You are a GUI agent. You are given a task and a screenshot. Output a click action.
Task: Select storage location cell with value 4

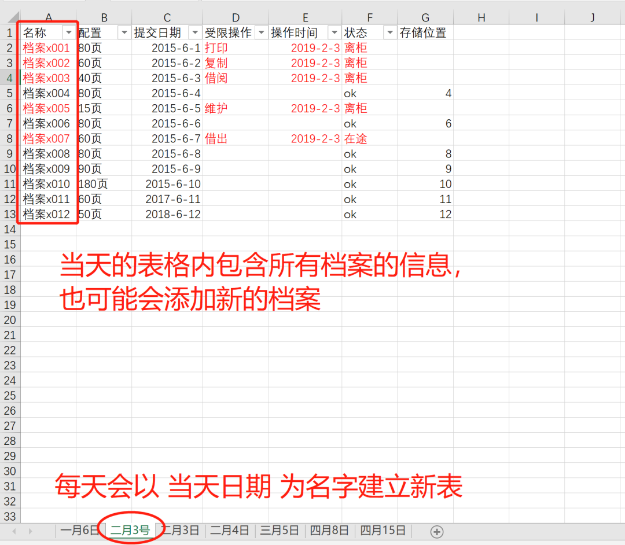[425, 93]
